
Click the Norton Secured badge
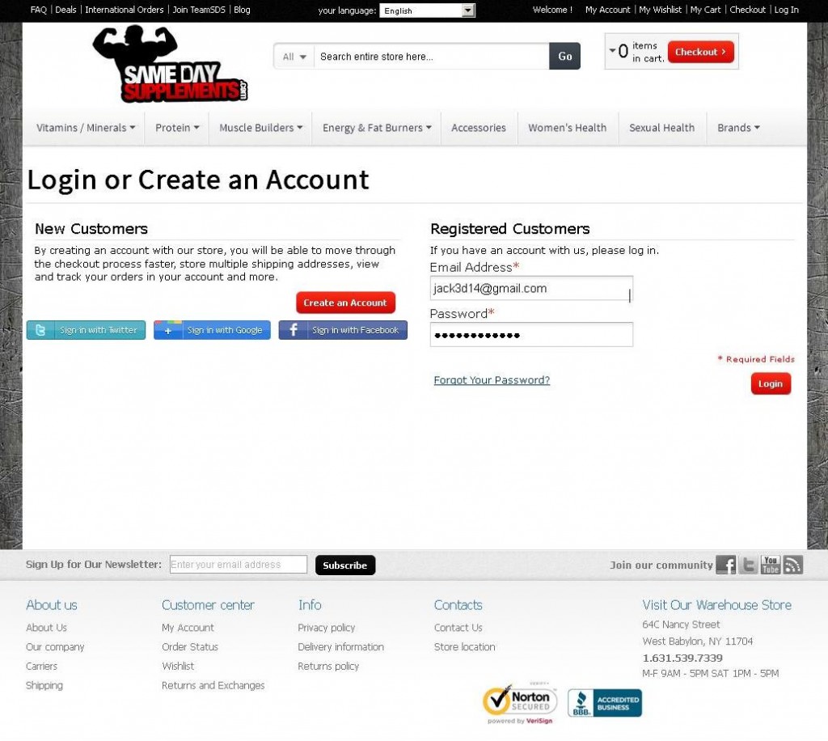point(520,702)
